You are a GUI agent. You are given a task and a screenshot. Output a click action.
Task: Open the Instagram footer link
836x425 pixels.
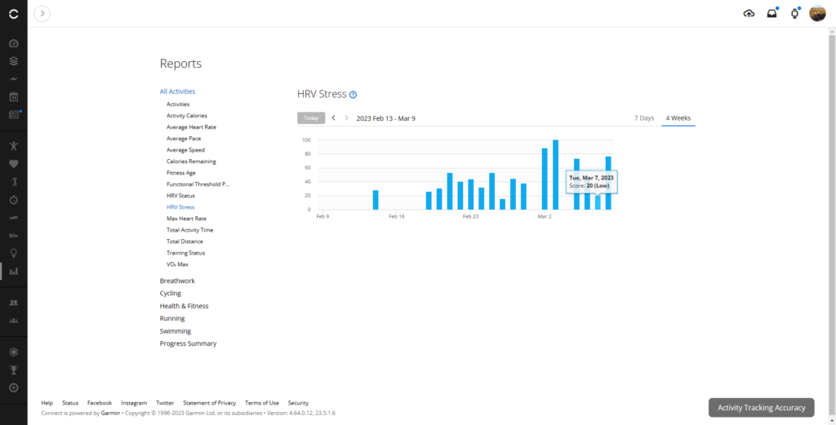click(134, 403)
